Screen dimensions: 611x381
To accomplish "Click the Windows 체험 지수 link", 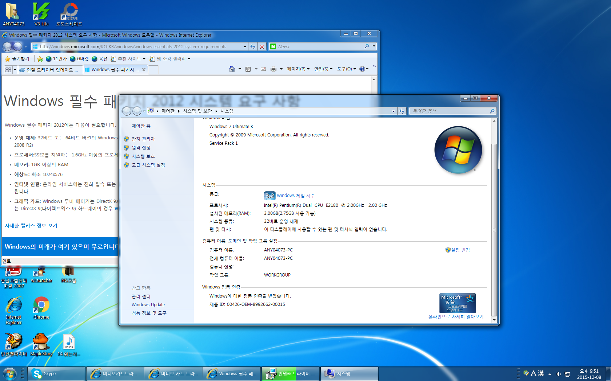I will (296, 196).
